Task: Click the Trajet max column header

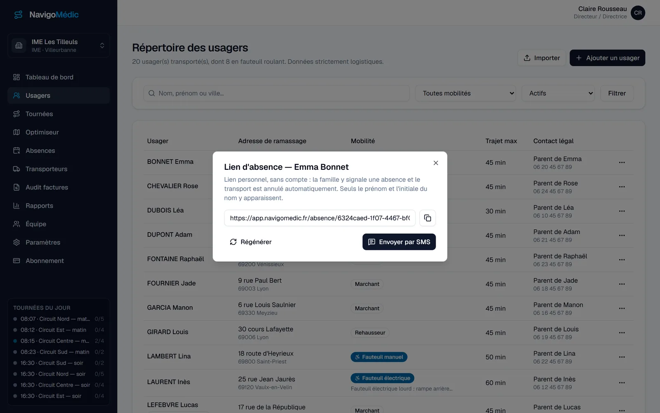Action: click(501, 141)
